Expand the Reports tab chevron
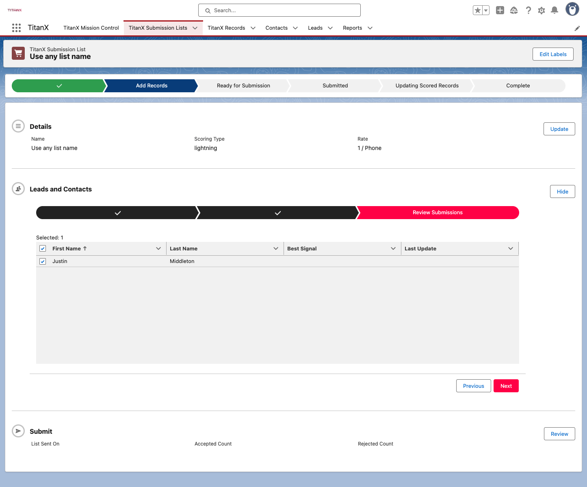 370,28
